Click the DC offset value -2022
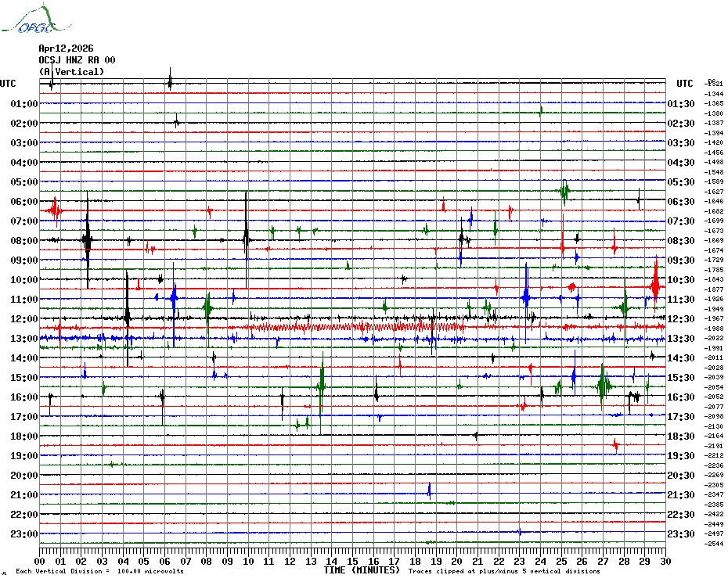Viewport: 728px width, 582px height. (714, 339)
